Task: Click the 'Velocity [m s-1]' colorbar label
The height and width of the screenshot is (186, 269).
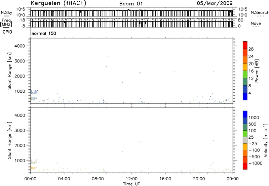Action: coord(266,140)
